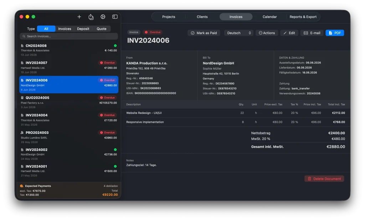Click the document icon beside INV2024001

click(22, 167)
